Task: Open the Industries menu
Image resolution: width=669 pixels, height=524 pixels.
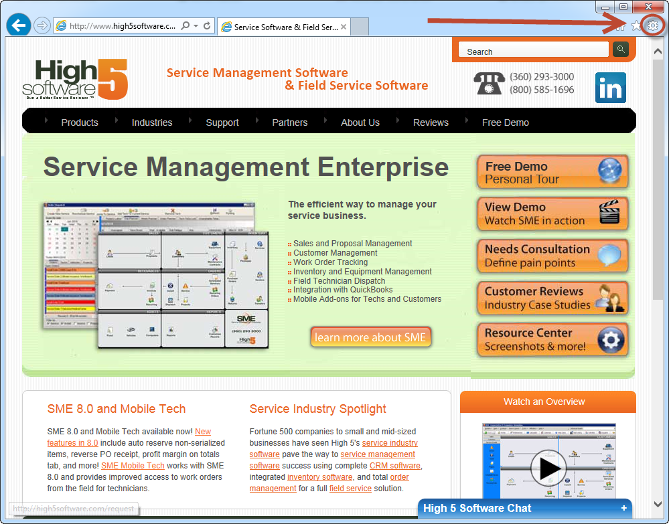Action: (152, 122)
